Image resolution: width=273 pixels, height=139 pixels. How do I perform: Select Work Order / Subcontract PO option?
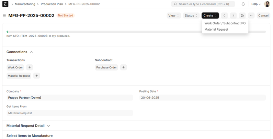225,23
